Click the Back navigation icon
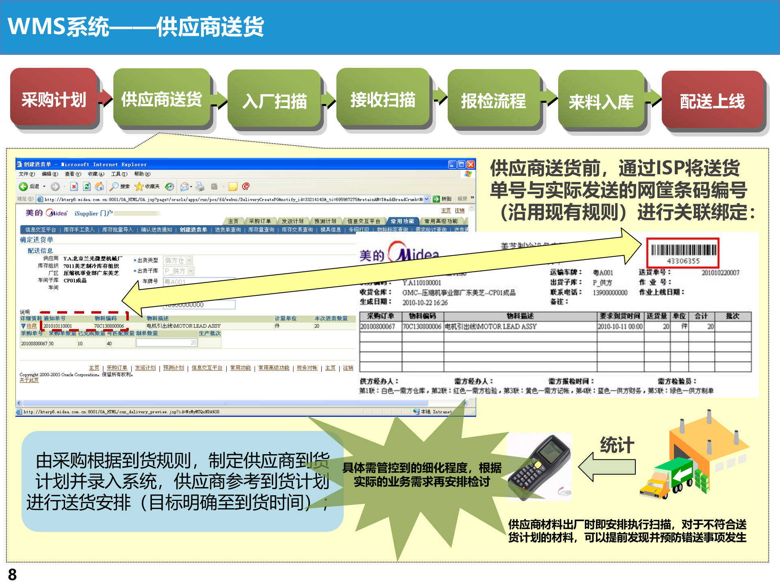This screenshot has height=585, width=780. [24, 186]
